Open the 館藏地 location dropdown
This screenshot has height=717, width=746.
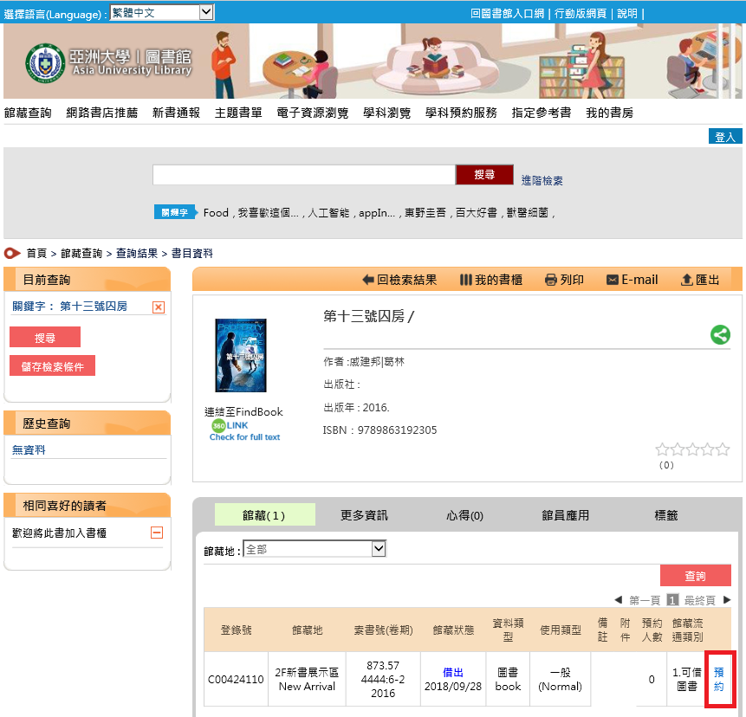pos(315,548)
